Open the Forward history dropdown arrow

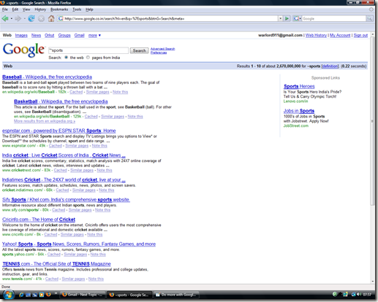[x=24, y=19]
